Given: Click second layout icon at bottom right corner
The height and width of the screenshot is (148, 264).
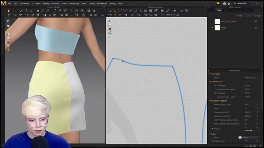Looking at the screenshot, I should 250,146.
